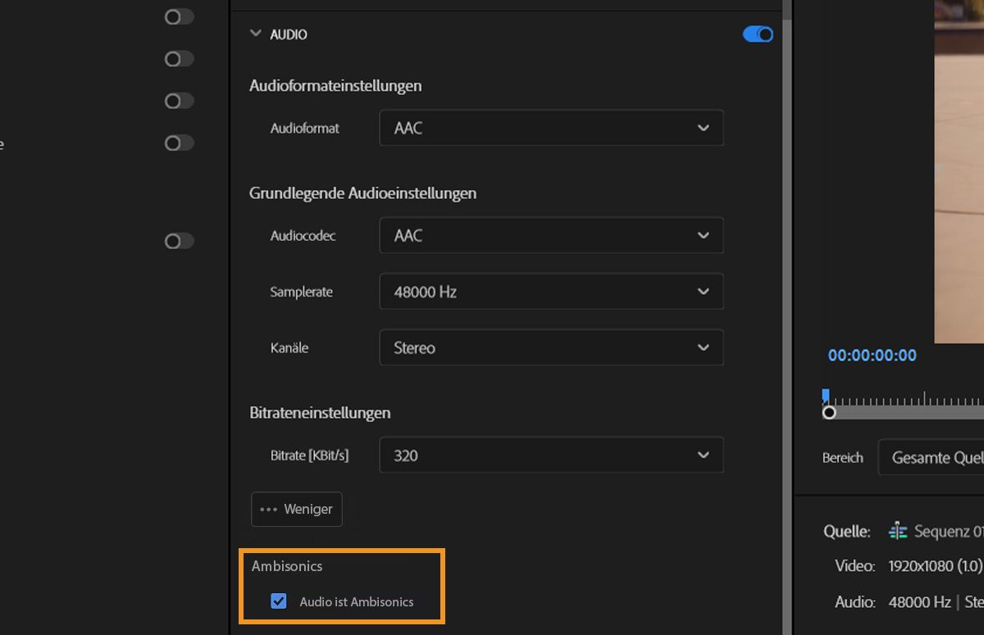Image resolution: width=984 pixels, height=635 pixels.
Task: Click the round scrubber handle below the ruler
Action: tap(829, 413)
